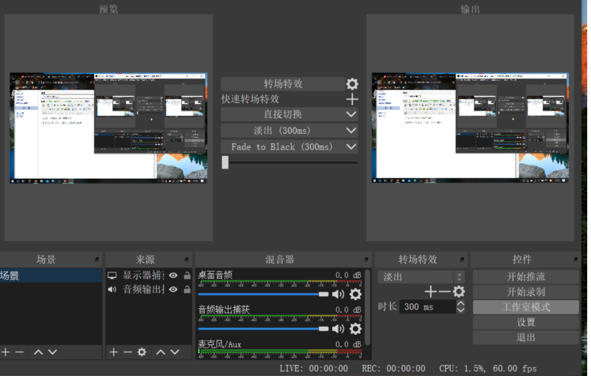
Task: Click LIVE: 00:00:00 status text
Action: pyautogui.click(x=314, y=368)
